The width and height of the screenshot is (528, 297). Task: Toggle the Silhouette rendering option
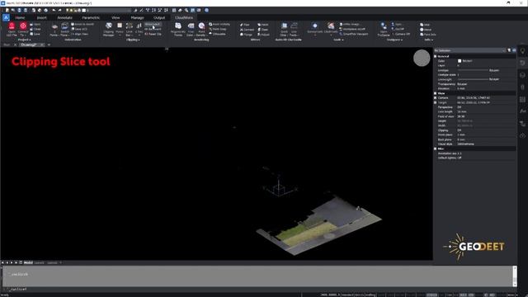click(x=218, y=34)
